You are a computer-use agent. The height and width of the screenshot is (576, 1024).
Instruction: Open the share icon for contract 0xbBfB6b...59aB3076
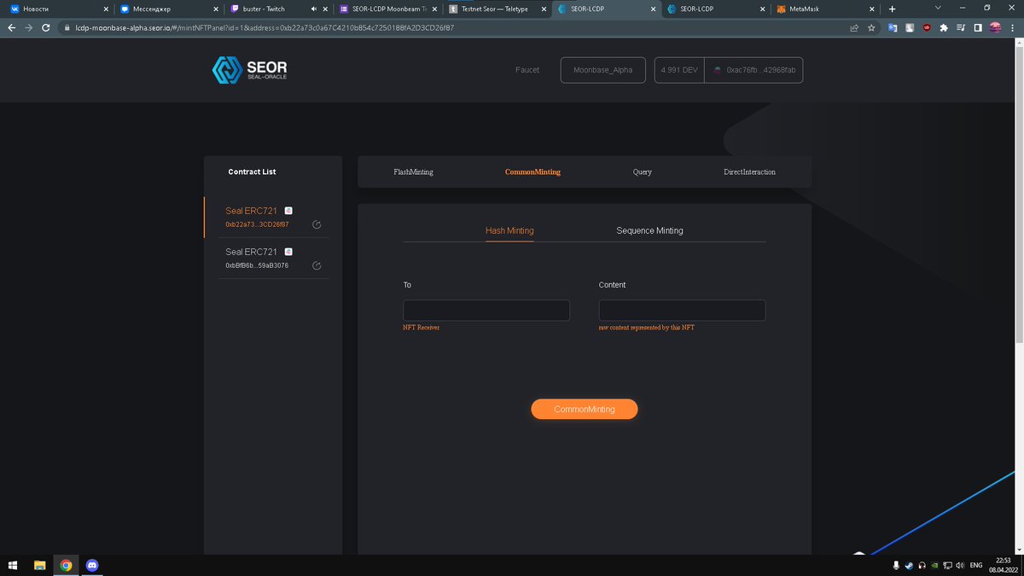(x=317, y=266)
